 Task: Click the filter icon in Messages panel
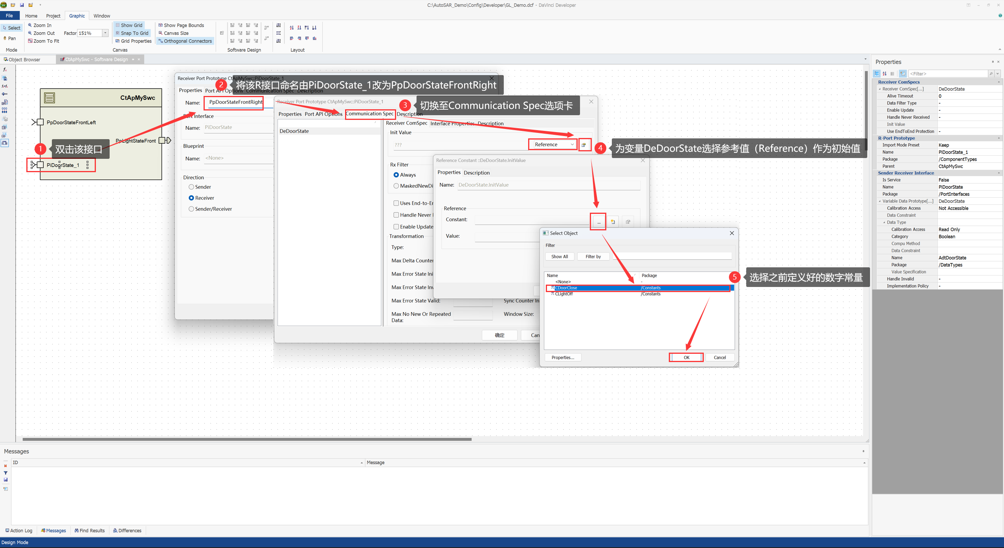[6, 473]
